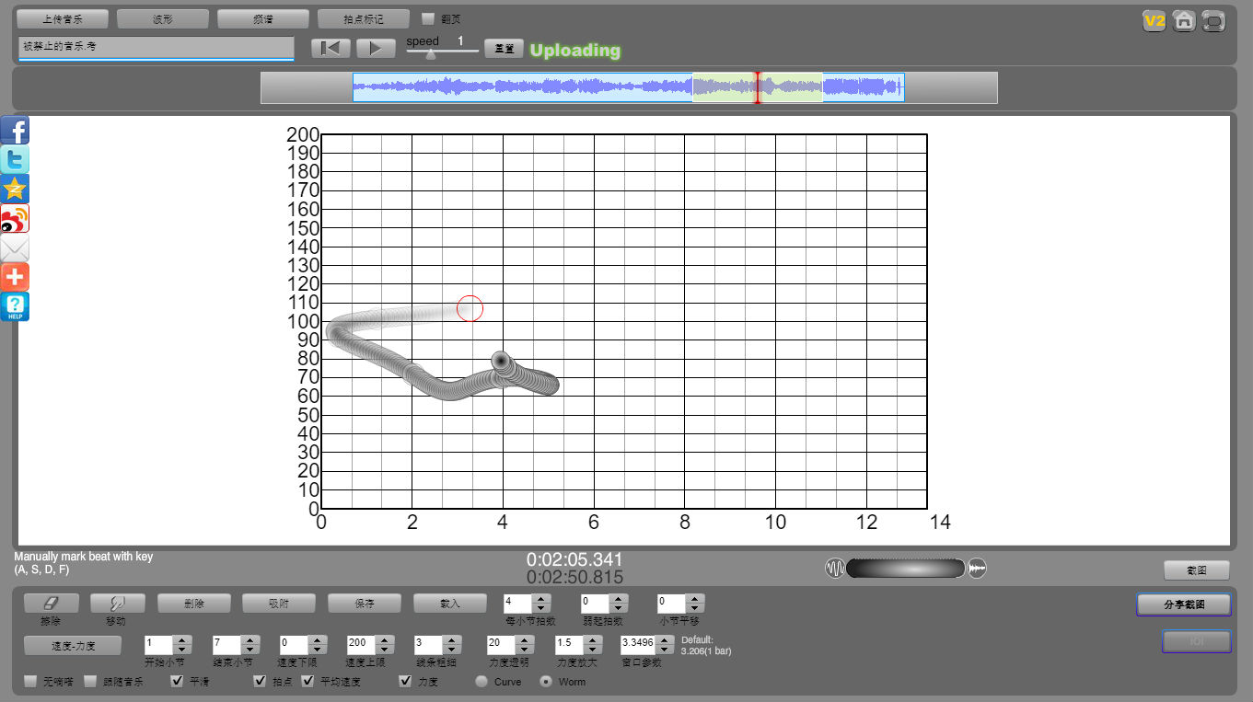Click the home icon at top right
1253x702 pixels.
click(1184, 20)
